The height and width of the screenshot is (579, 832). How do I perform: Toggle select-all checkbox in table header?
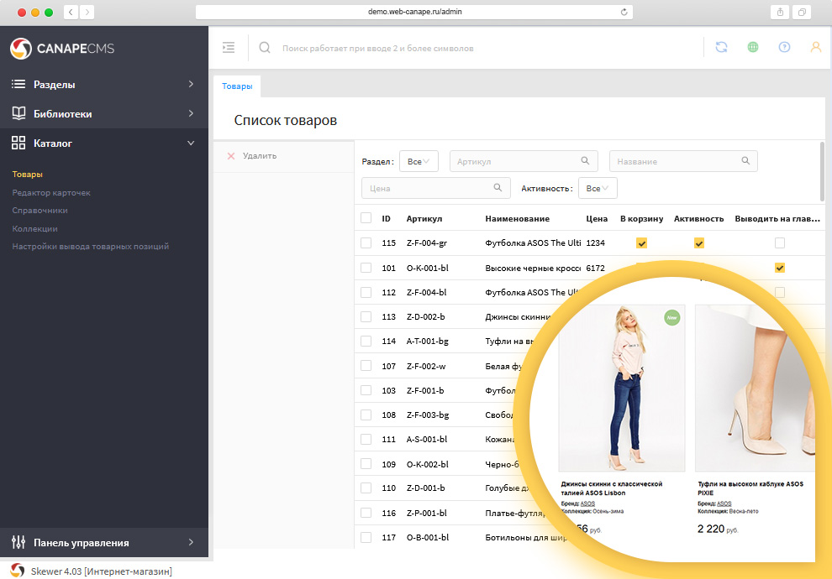(366, 218)
